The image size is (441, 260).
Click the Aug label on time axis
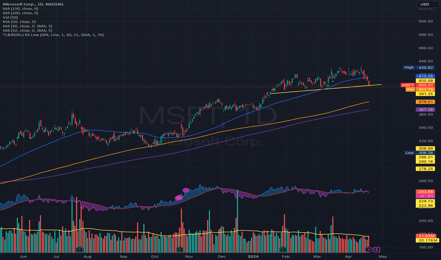tap(88, 256)
